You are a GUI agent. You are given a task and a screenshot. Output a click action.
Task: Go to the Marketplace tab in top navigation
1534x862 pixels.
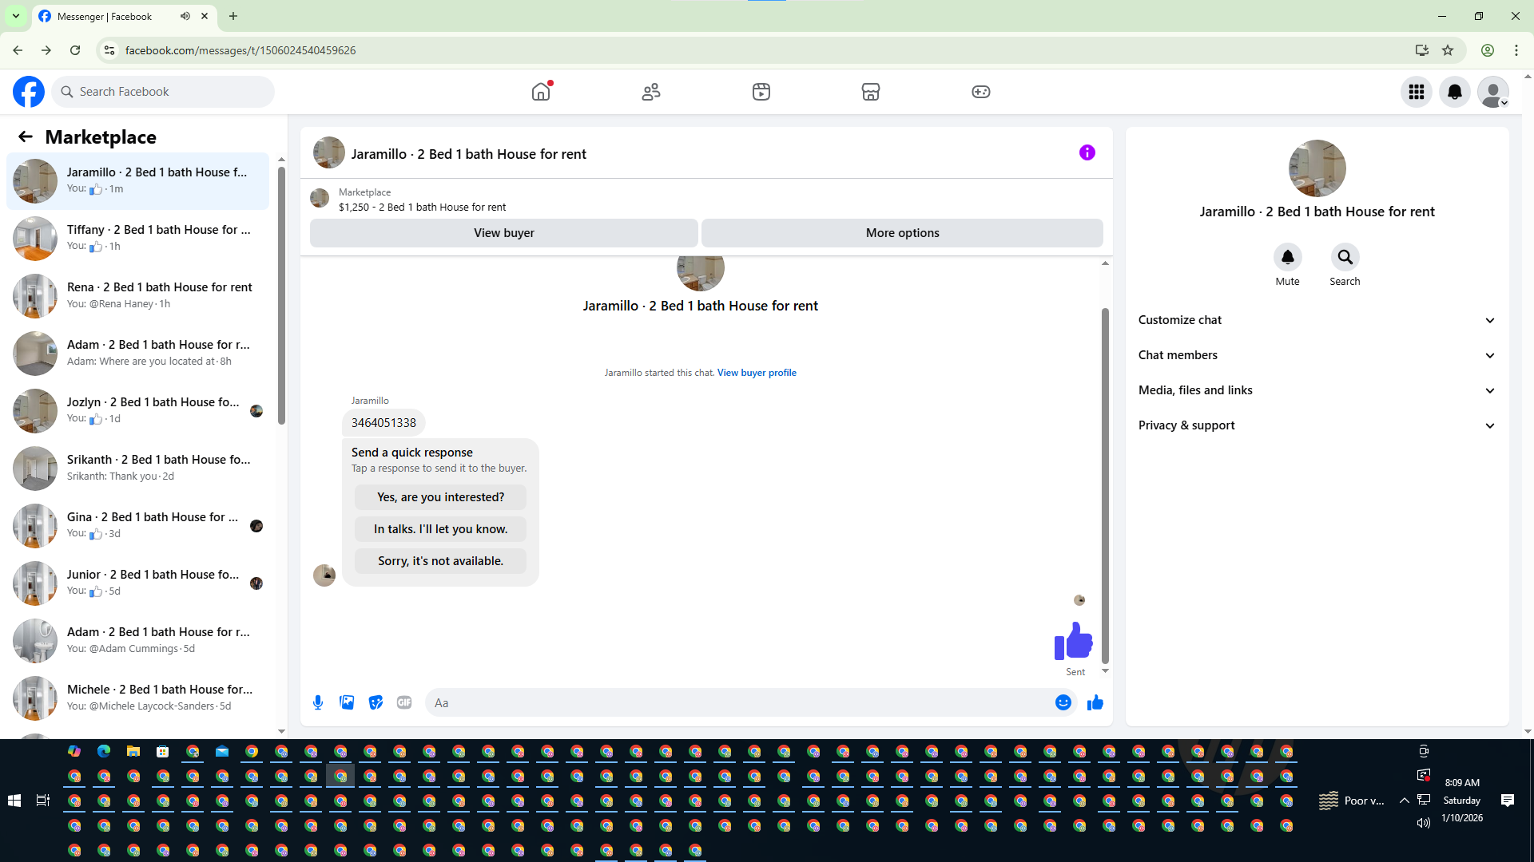[x=870, y=92]
